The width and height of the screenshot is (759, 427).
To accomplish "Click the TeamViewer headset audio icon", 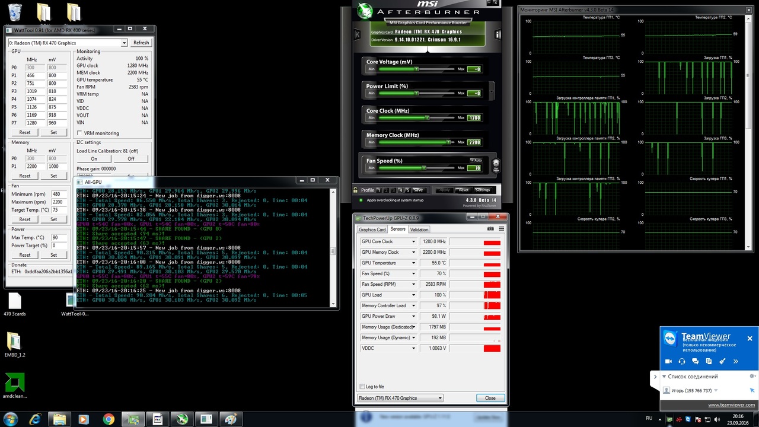I will 682,361.
